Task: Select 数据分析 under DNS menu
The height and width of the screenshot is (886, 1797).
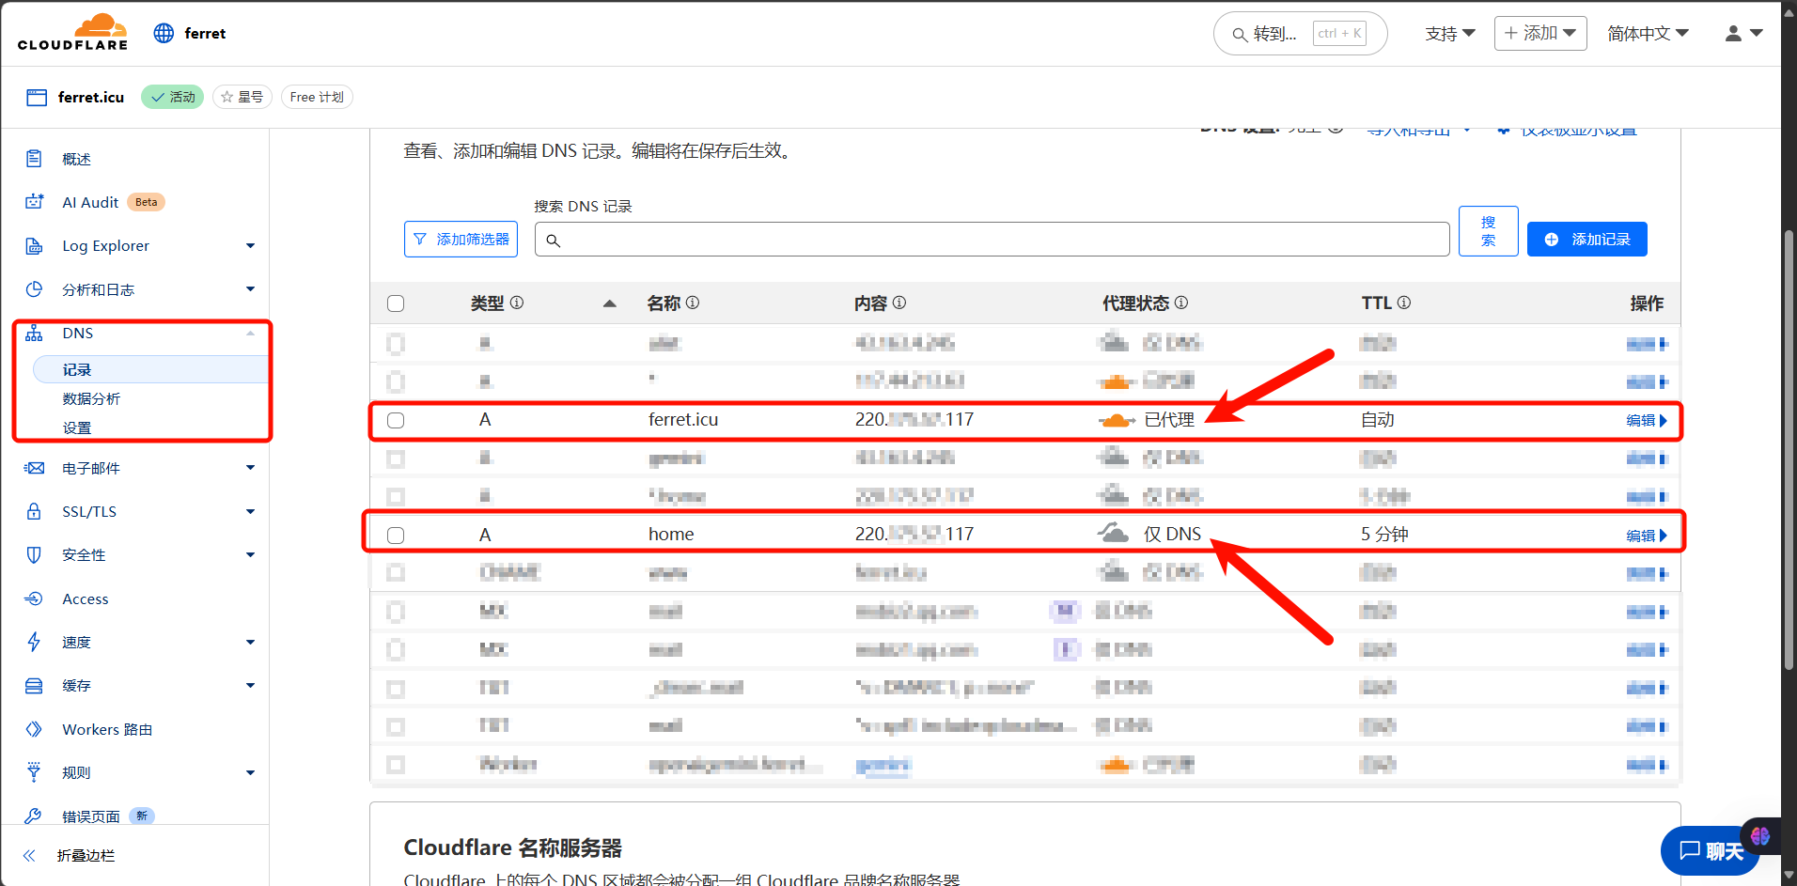Action: (x=91, y=398)
